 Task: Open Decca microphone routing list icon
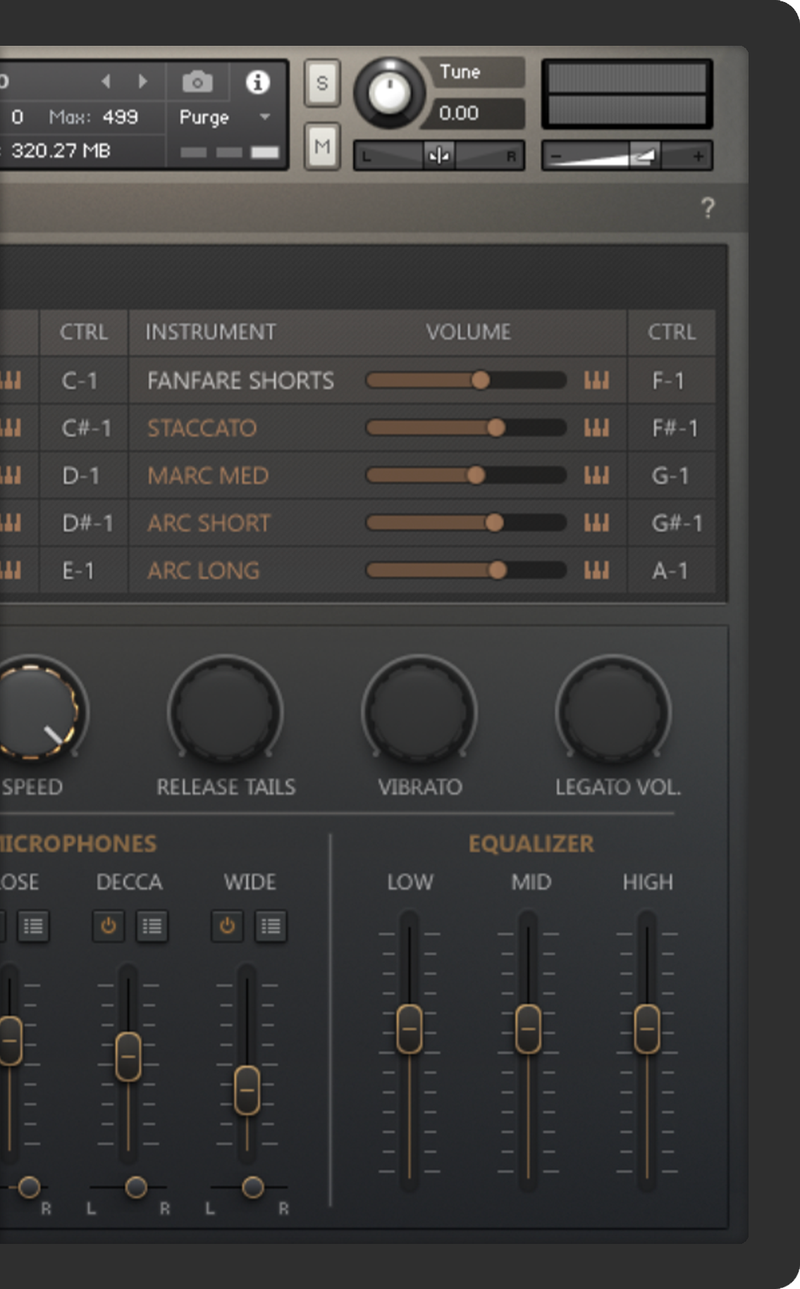(152, 926)
